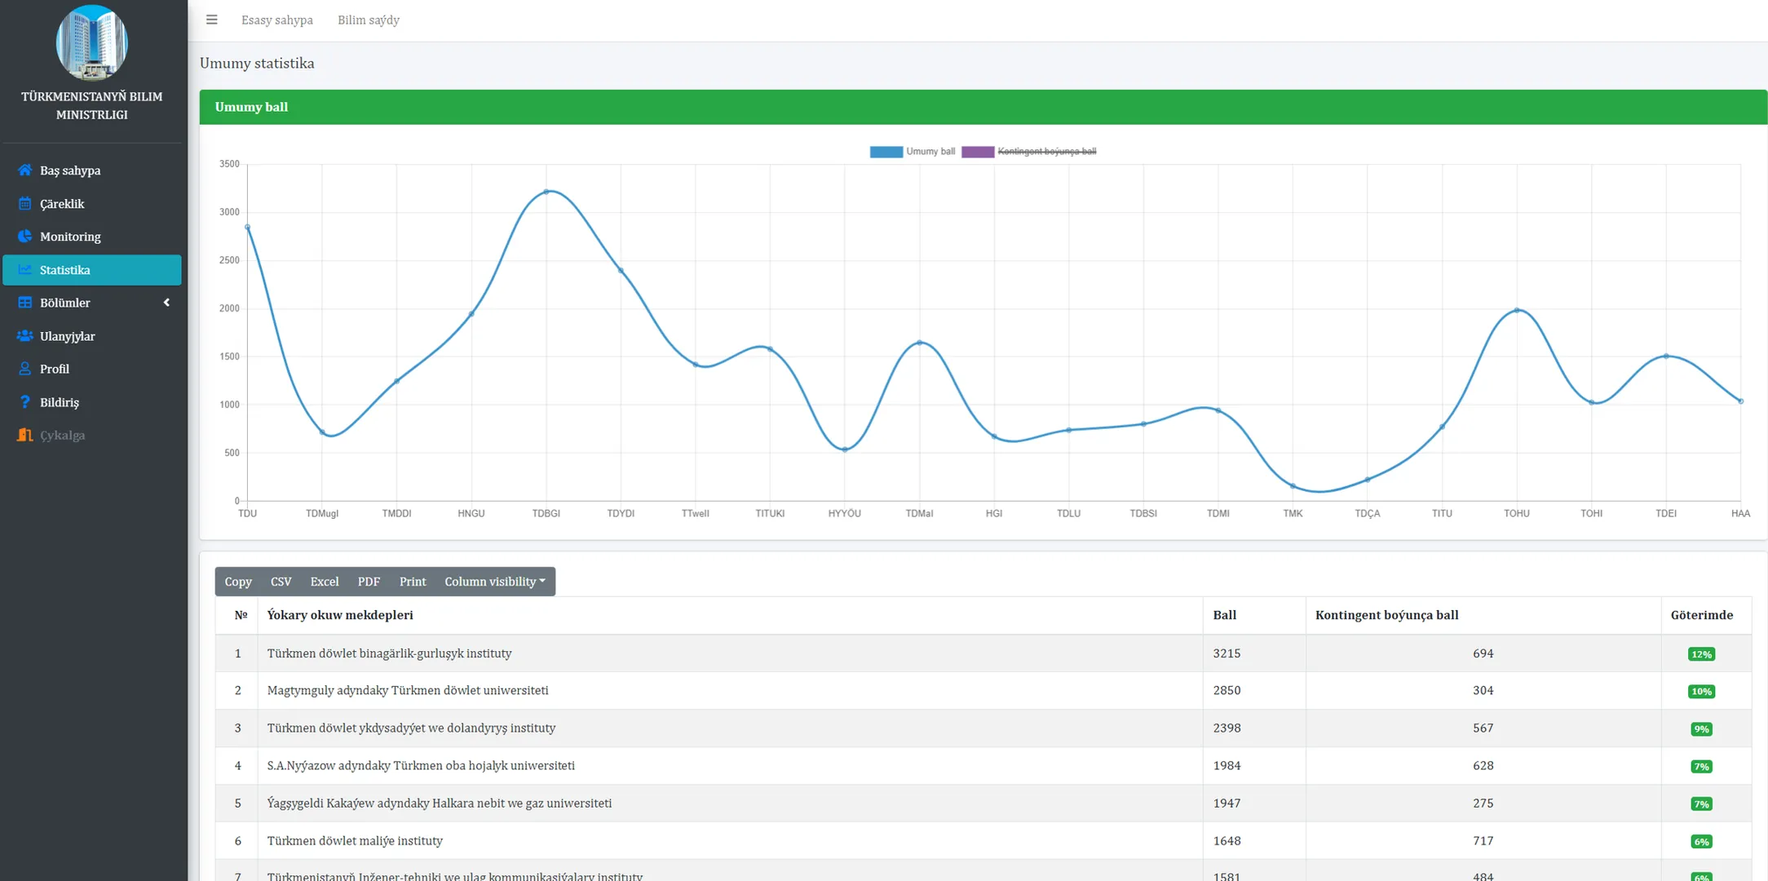Click the TDBGI peak data point
Screen dimensions: 1768x881
coord(546,192)
